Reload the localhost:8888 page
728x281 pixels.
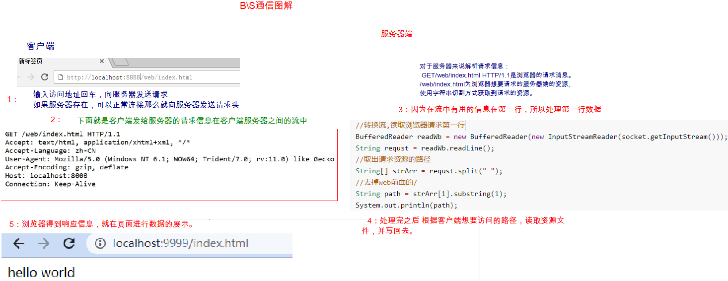point(44,77)
